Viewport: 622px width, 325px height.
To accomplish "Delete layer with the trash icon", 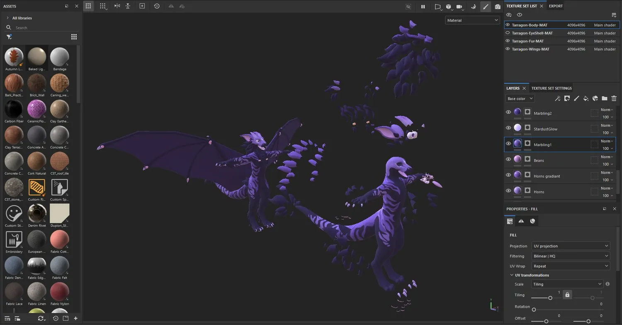I will (x=614, y=99).
